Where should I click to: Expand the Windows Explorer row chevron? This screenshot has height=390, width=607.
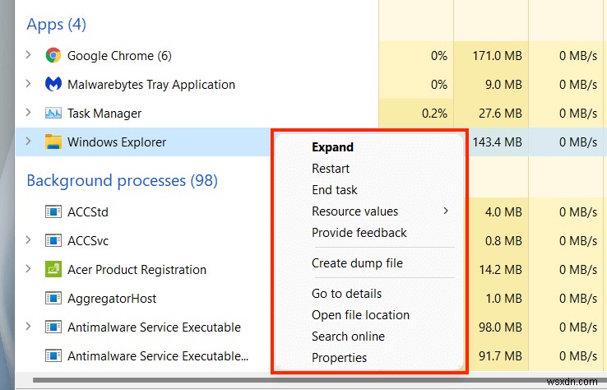28,142
